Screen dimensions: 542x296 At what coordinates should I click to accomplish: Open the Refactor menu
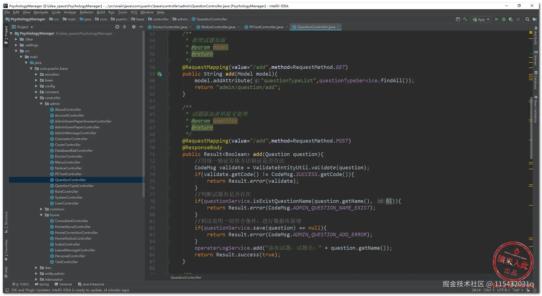coord(86,12)
